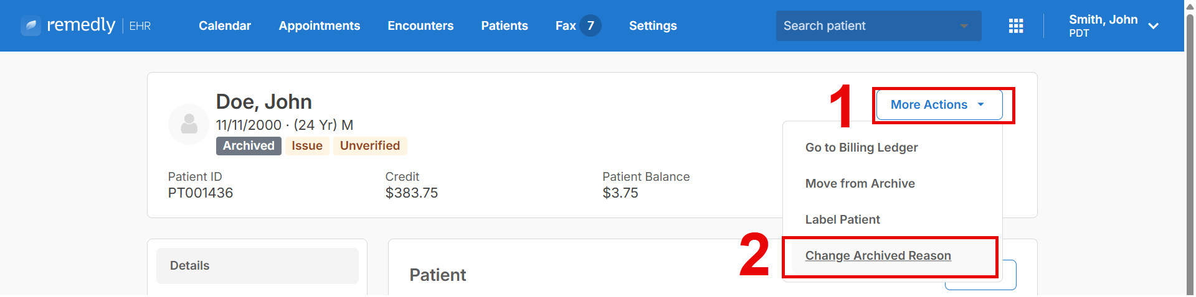Toggle the More Actions dropdown
This screenshot has width=1196, height=297.
point(939,105)
